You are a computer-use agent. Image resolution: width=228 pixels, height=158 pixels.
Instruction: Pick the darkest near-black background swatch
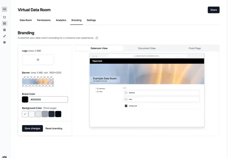tap(58, 114)
